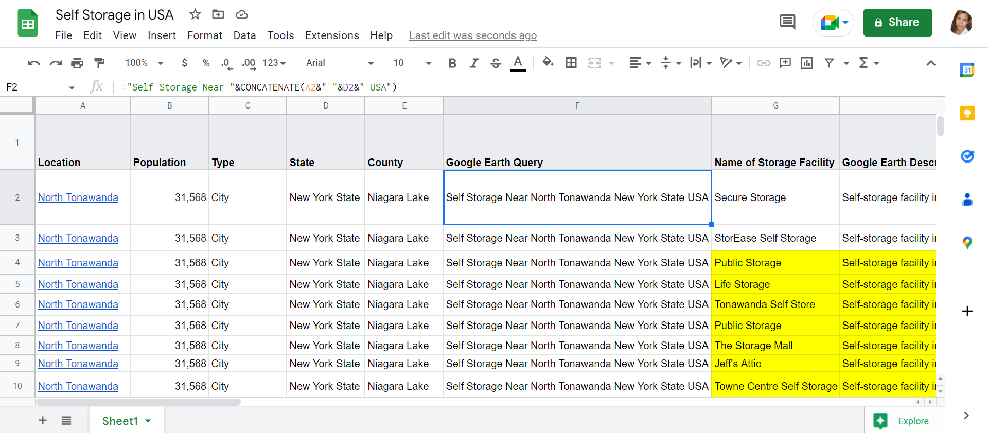Open the fill color picker

click(x=548, y=63)
